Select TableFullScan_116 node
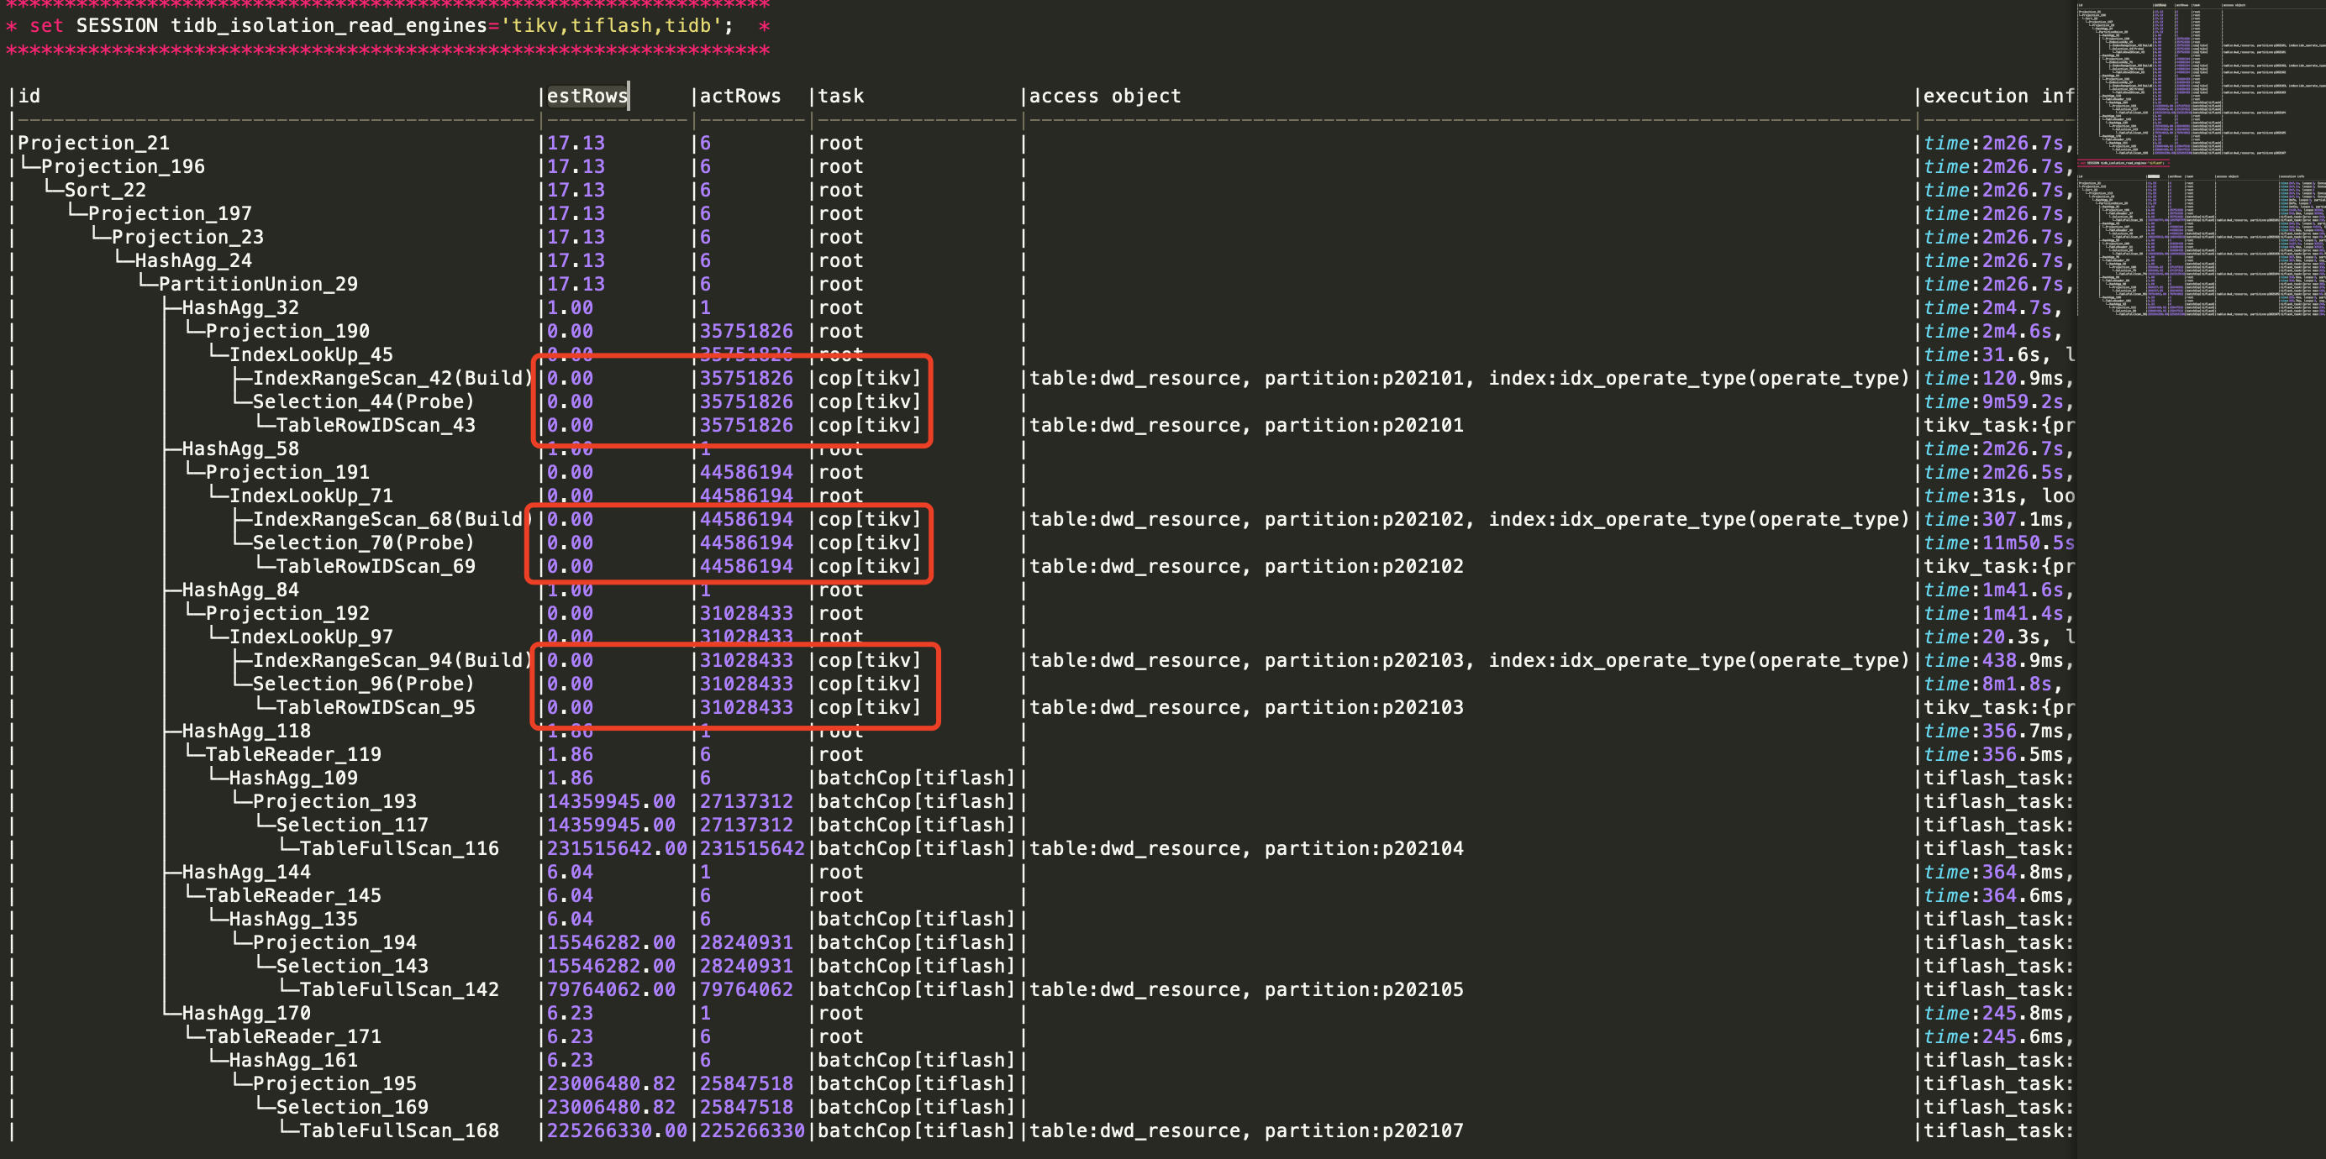This screenshot has width=2326, height=1159. [x=398, y=848]
